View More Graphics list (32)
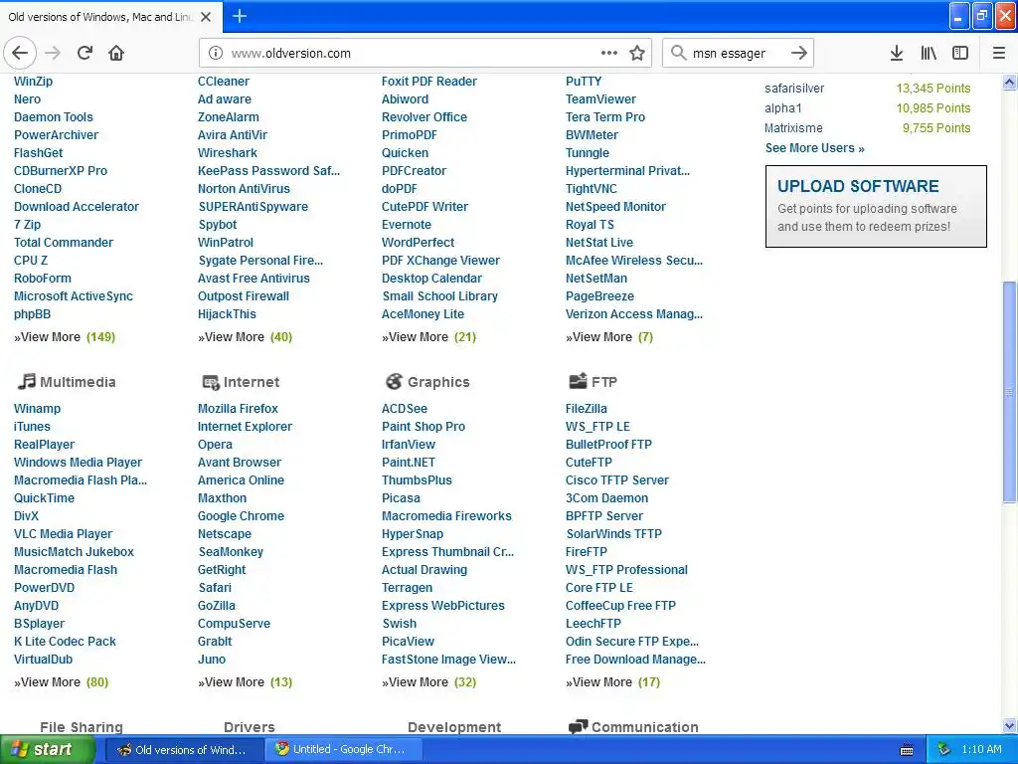Viewport: 1018px width, 764px height. [428, 682]
